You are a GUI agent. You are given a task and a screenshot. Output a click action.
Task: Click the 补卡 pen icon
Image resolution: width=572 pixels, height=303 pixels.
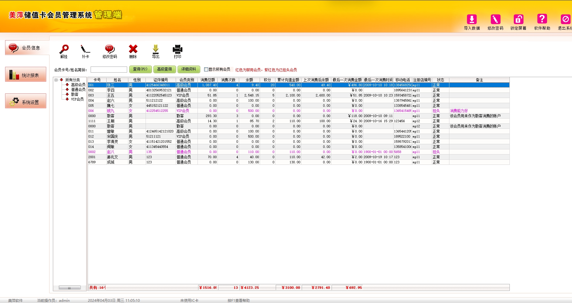pyautogui.click(x=85, y=49)
